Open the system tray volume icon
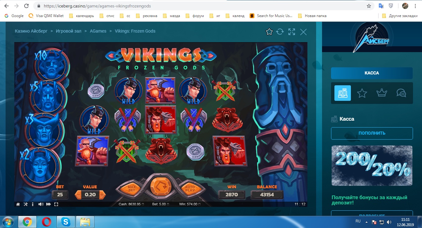422x228 pixels. 389,222
